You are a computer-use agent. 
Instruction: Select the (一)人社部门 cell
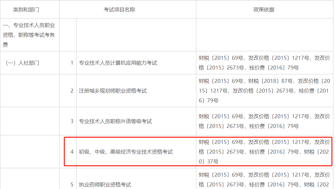pyautogui.click(x=23, y=63)
